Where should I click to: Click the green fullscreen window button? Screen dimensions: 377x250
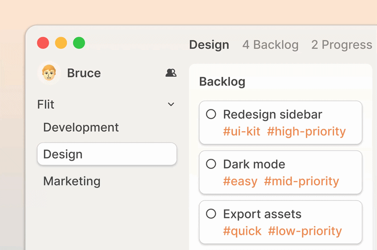(79, 43)
